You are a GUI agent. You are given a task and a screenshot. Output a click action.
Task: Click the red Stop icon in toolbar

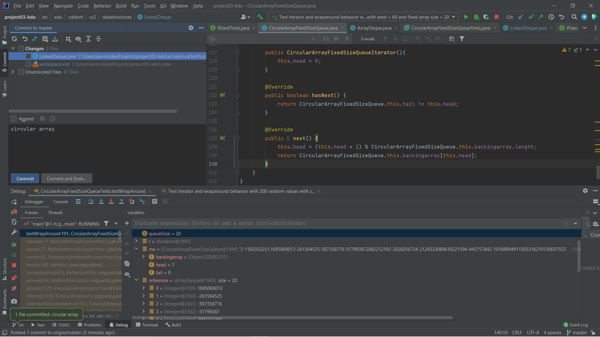pyautogui.click(x=497, y=17)
